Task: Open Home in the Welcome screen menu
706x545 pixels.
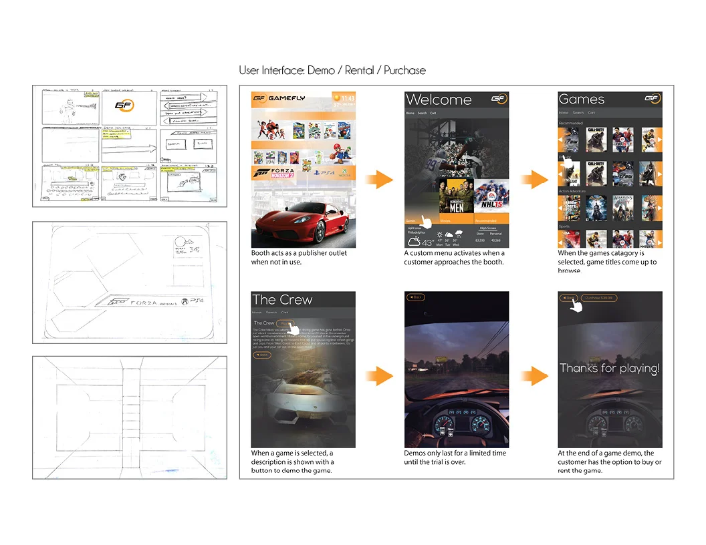Action: (x=410, y=114)
